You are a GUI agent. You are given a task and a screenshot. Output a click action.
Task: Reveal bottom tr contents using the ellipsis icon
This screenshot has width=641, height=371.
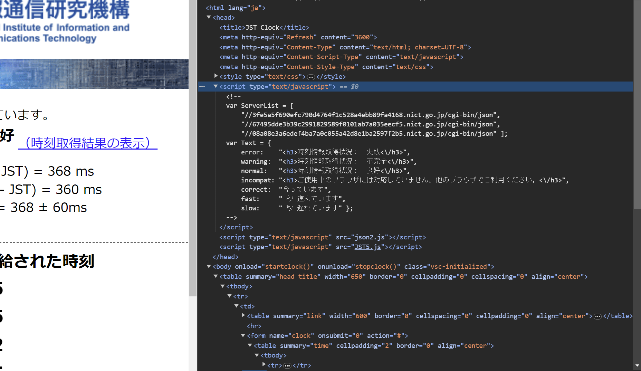(287, 365)
